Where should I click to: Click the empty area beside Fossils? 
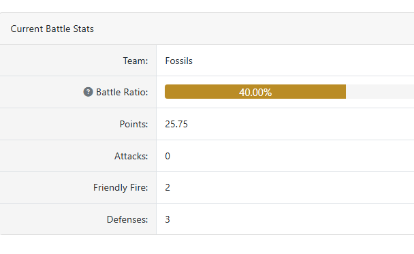click(304, 61)
